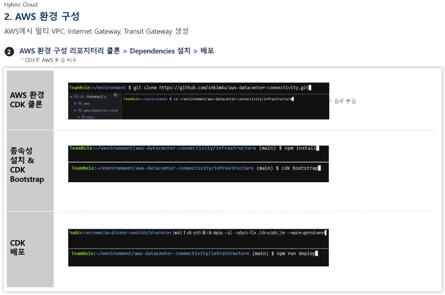The height and width of the screenshot is (295, 445).
Task: Click the cdk bootstrap command
Action: [x=300, y=168]
